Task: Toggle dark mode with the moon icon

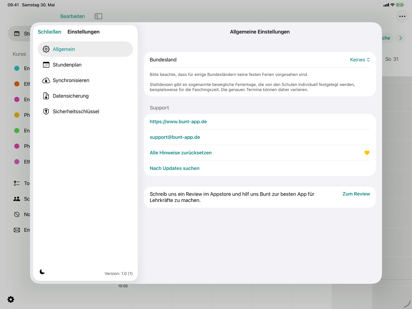Action: click(42, 272)
